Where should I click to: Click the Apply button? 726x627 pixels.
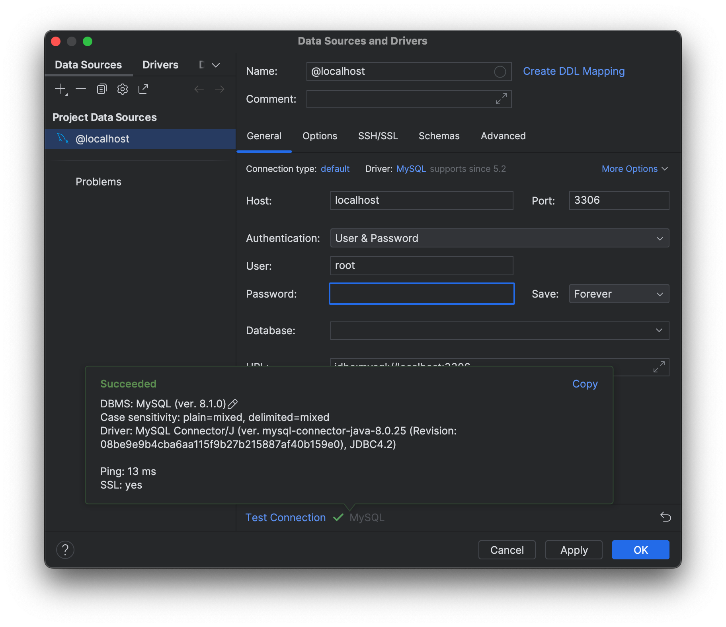coord(574,550)
